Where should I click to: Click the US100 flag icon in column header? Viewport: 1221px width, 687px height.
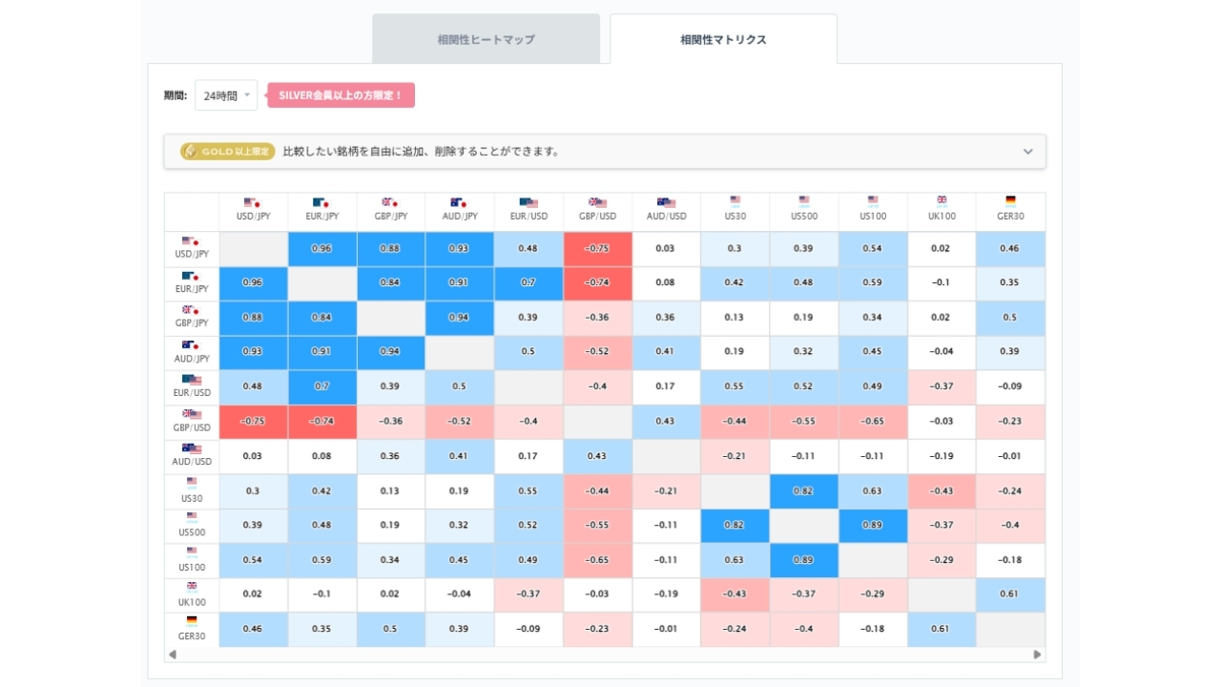point(873,201)
